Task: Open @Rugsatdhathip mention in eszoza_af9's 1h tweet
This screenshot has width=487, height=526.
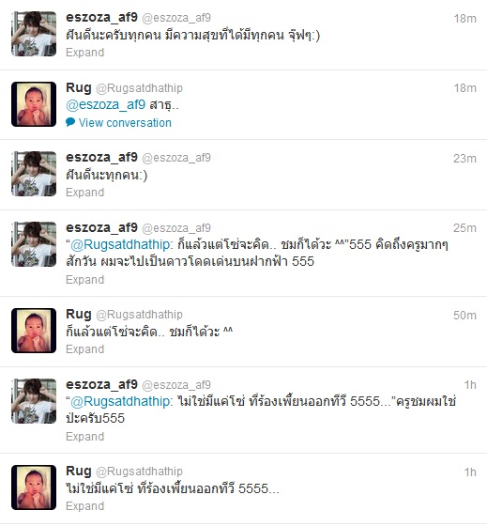Action: 120,401
